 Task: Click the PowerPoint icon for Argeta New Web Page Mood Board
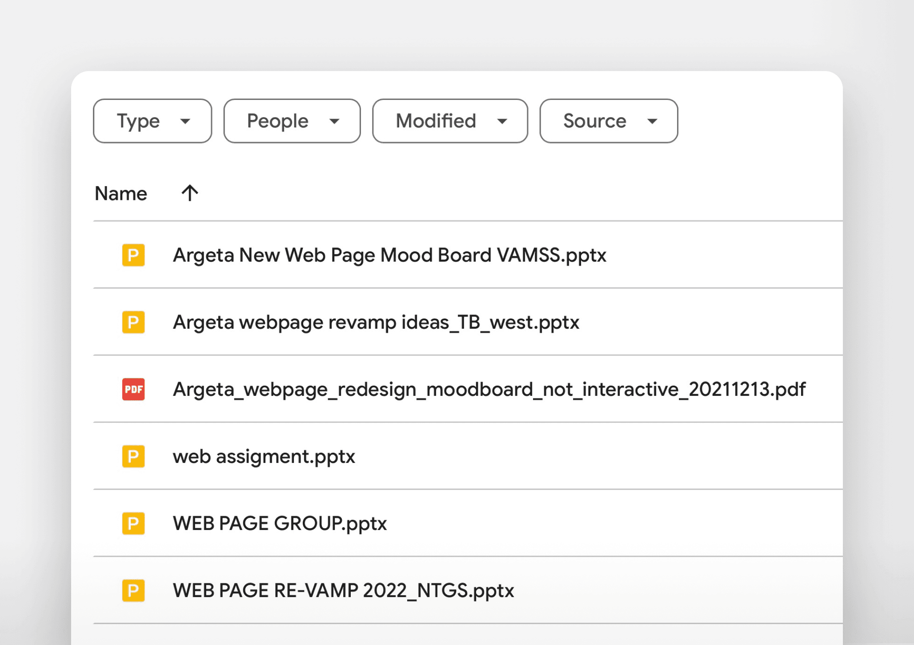(x=133, y=255)
